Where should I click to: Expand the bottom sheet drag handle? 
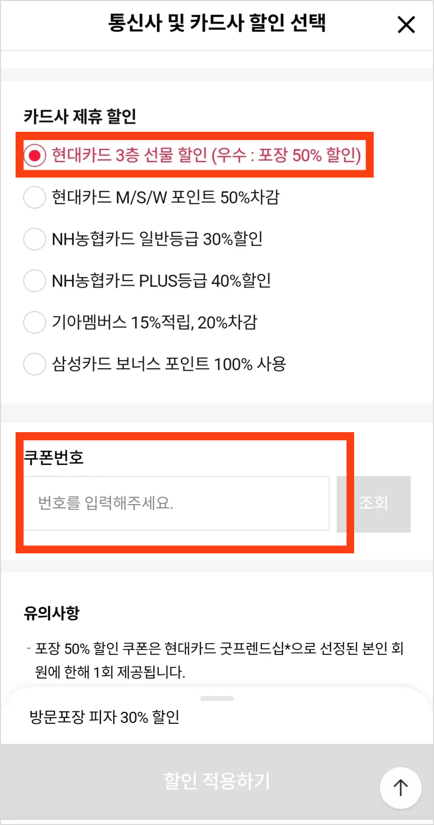[x=217, y=698]
